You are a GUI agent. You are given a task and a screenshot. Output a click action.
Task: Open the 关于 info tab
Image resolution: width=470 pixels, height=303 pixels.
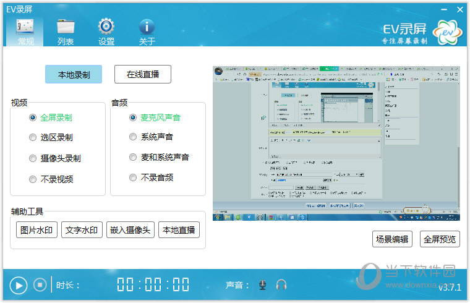147,32
